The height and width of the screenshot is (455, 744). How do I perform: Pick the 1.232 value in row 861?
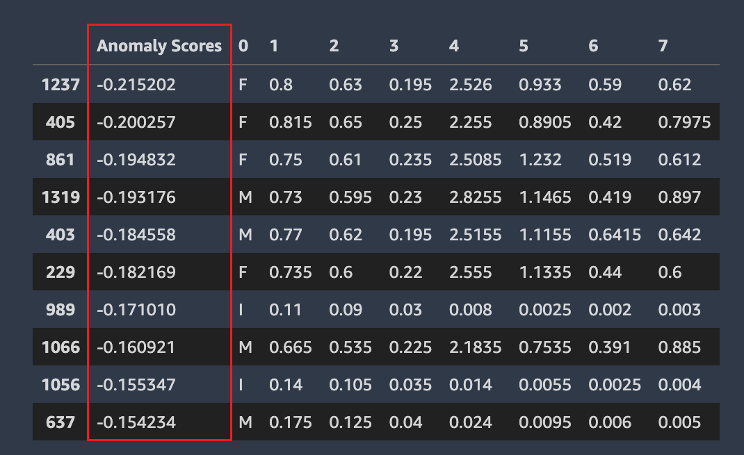coord(538,160)
